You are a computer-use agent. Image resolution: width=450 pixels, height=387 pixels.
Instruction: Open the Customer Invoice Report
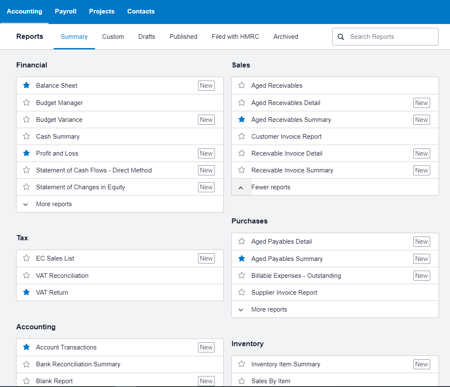click(286, 137)
